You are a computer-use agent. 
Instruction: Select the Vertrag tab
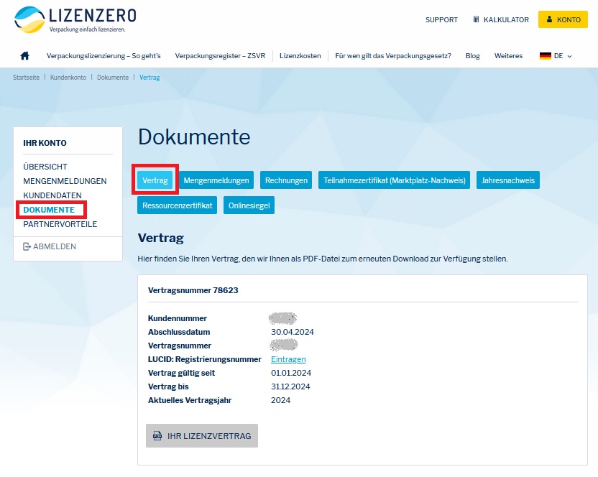(x=155, y=180)
